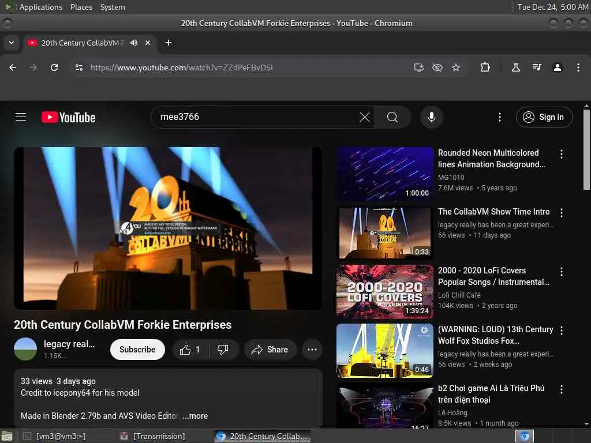The width and height of the screenshot is (591, 443).
Task: Select the 20th Century CollabVM browser tab
Action: coord(89,43)
